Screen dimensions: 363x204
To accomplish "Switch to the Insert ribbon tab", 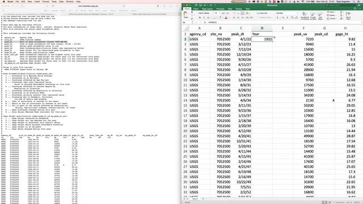I will [x=196, y=9].
